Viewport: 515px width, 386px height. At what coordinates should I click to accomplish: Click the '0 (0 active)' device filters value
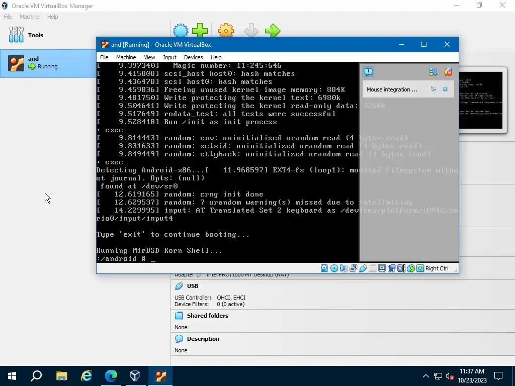click(x=230, y=304)
